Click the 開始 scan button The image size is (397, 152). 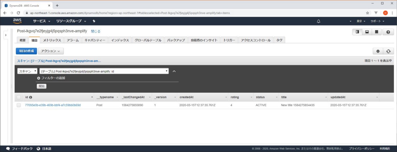pos(41,86)
